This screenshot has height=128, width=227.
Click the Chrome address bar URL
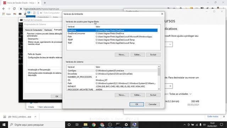click(41, 9)
